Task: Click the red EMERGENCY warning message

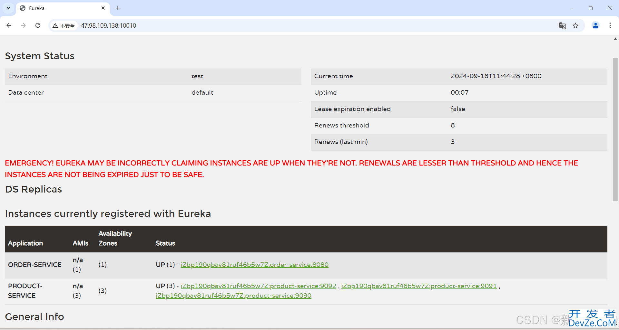Action: [x=291, y=169]
